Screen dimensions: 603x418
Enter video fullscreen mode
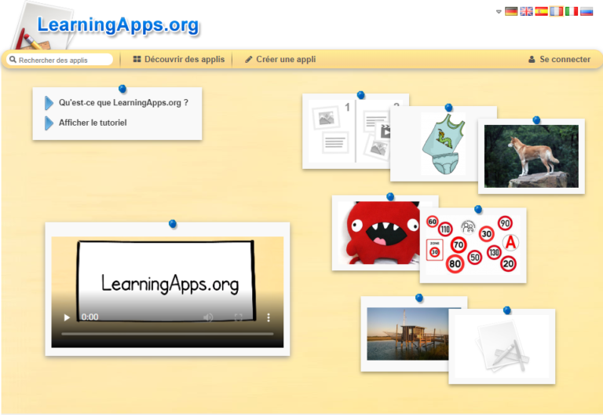tap(239, 317)
